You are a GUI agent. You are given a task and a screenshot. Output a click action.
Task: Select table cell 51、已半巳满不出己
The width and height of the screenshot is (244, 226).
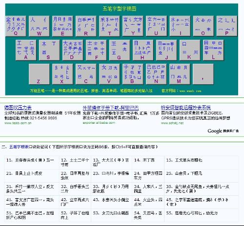(x=32, y=215)
